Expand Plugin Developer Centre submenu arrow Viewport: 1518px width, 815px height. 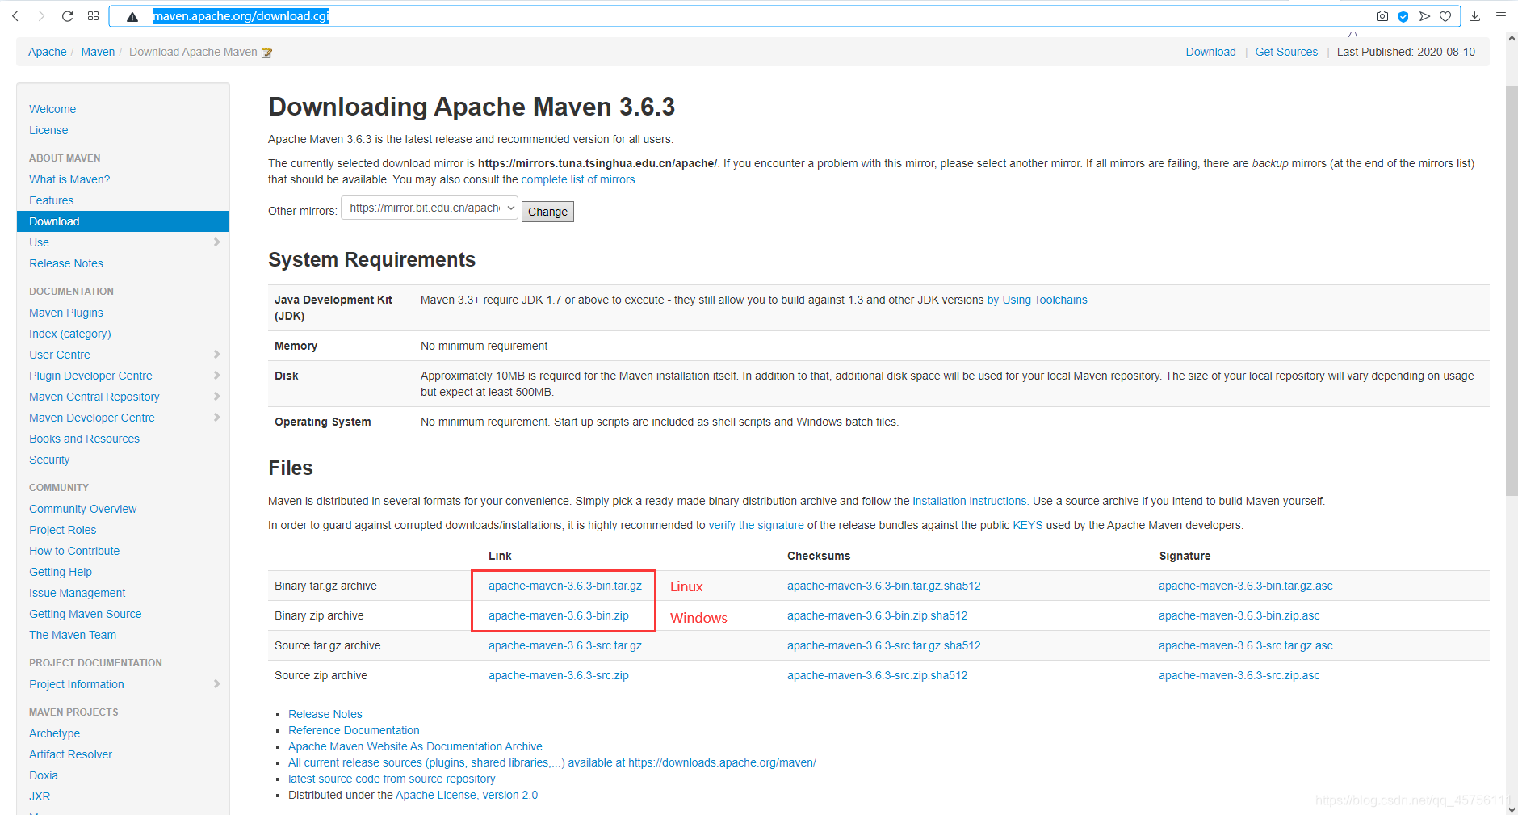click(x=216, y=376)
